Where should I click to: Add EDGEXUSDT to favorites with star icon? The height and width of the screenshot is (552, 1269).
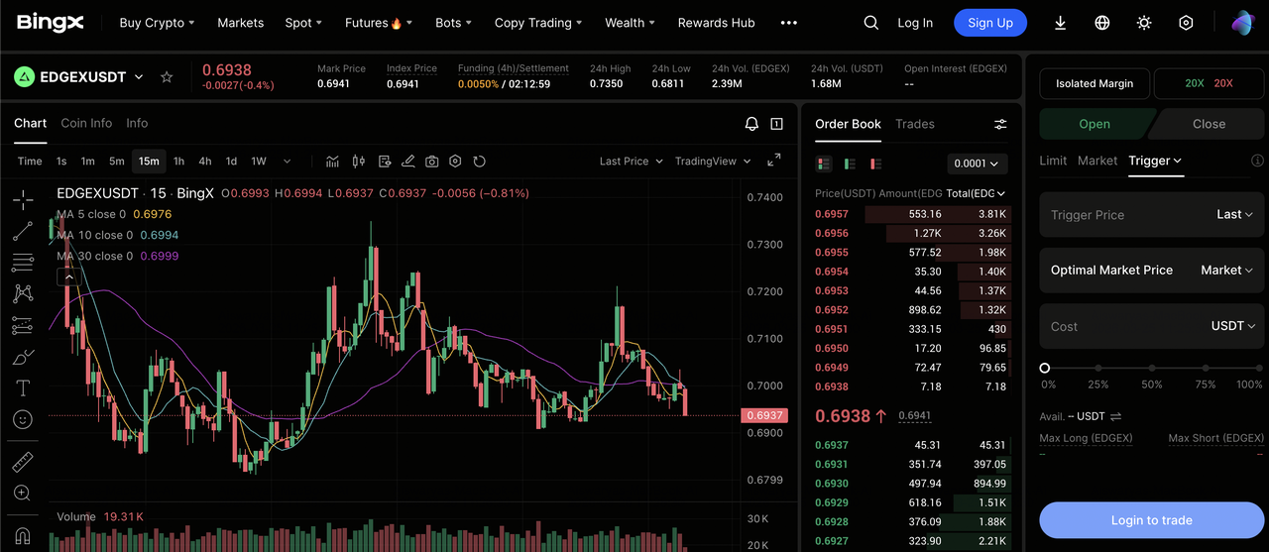point(167,77)
